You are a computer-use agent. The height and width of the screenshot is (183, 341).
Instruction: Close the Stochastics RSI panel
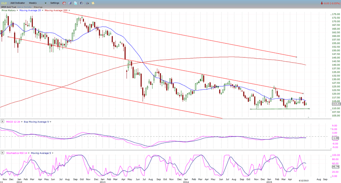(3, 152)
